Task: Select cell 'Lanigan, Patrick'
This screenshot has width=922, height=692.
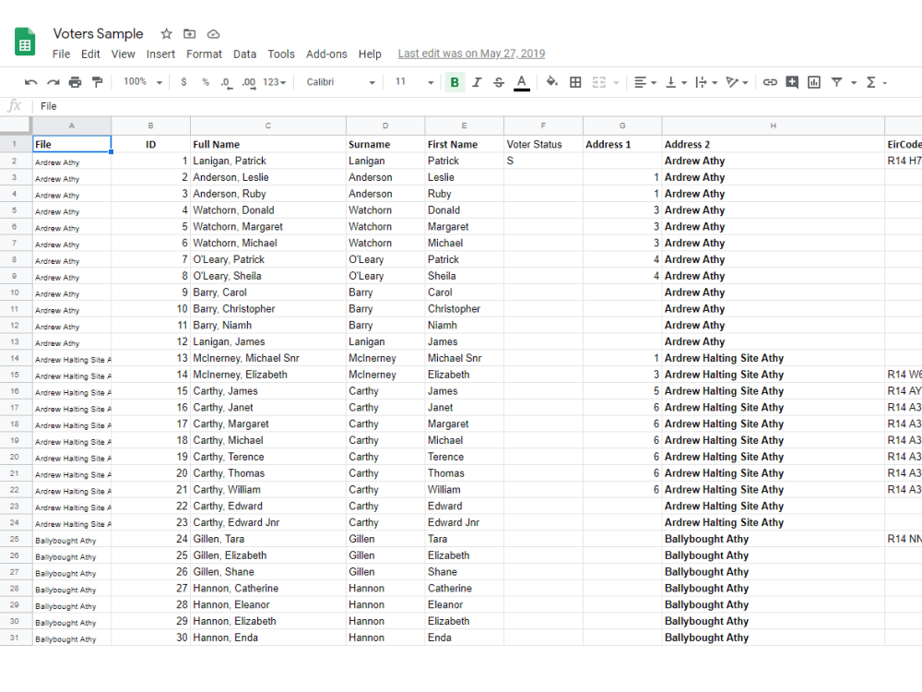Action: tap(268, 161)
